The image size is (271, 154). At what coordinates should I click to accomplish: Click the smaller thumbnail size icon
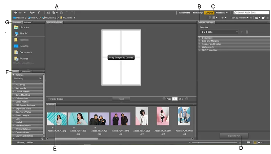coord(190,143)
